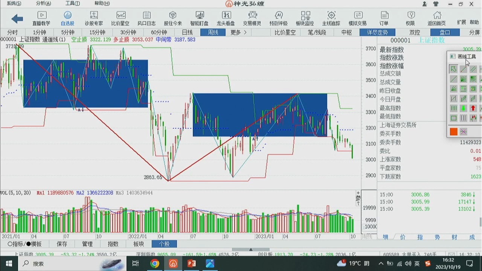482x271 pixels.
Task: Switch to 15分钟 chart
Action: tap(97, 32)
